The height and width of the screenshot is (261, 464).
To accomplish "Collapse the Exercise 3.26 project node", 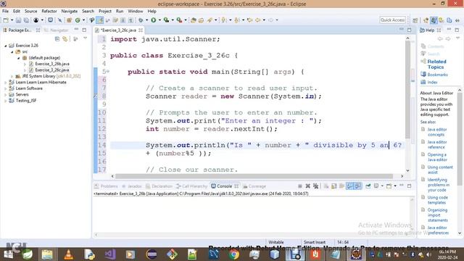I will (x=5, y=46).
